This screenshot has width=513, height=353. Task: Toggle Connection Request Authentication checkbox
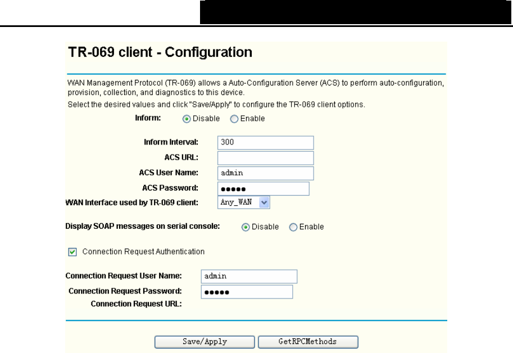72,252
